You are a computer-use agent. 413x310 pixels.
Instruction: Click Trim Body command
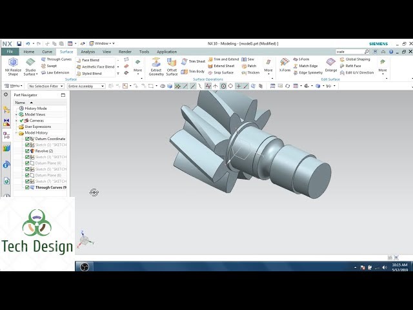pyautogui.click(x=193, y=72)
